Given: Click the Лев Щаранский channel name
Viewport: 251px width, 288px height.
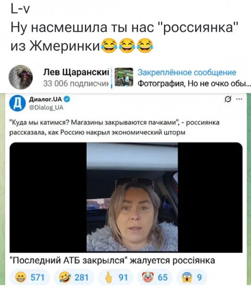Looking at the screenshot, I should 76,72.
